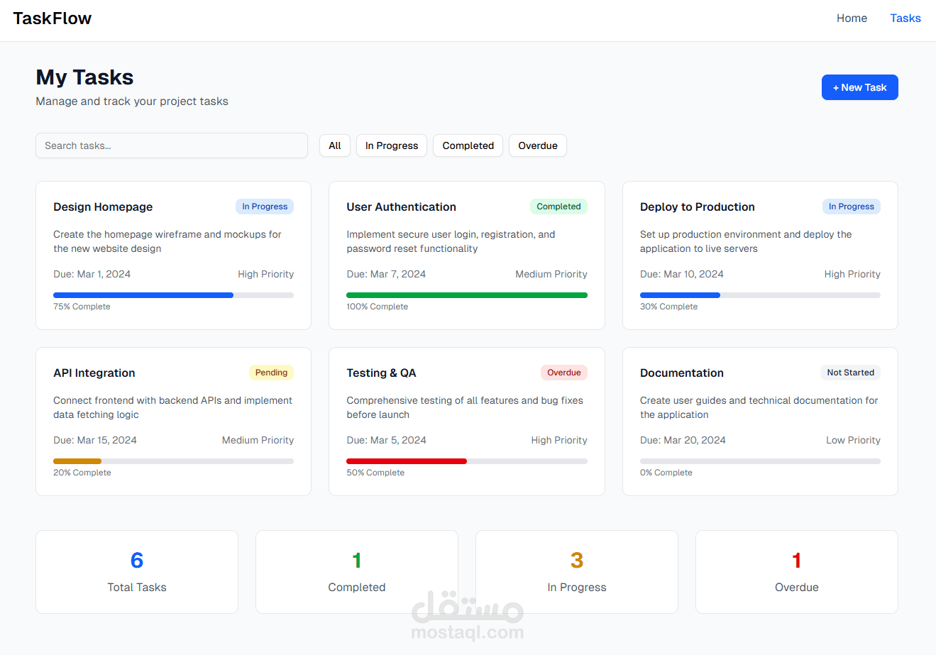This screenshot has width=936, height=655.
Task: Click "100% Complete" label
Action: click(x=378, y=307)
